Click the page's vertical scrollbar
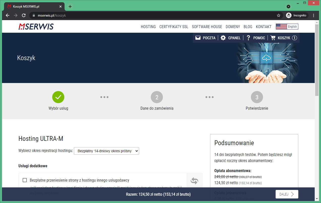This screenshot has width=321, height=203. coord(317,60)
